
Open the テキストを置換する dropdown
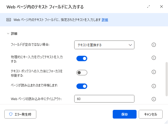(x=104, y=45)
